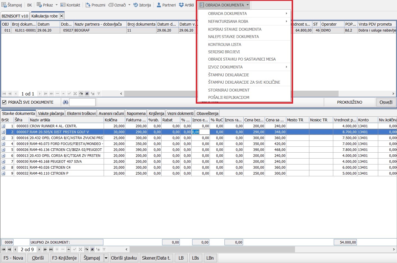Click the Skener/Data t. button
Image resolution: width=397 pixels, height=263 pixels.
(x=156, y=258)
